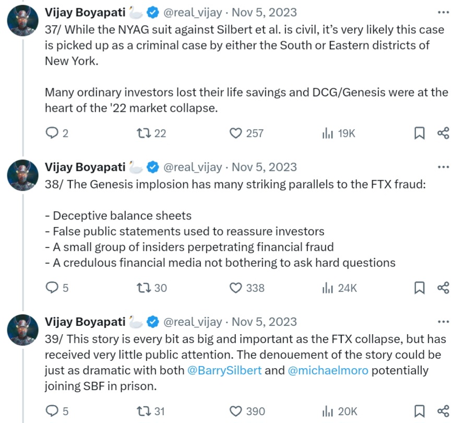Screen dimensions: 463x423
Task: Share tweet 37 about NYAG suit
Action: pos(443,133)
